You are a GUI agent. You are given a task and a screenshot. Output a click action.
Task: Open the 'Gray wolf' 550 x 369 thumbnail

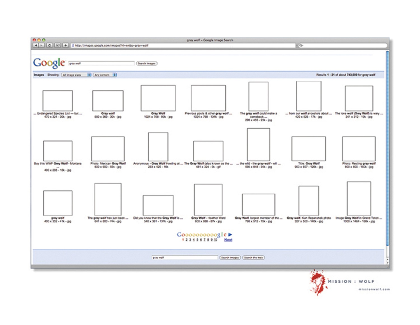tap(108, 101)
